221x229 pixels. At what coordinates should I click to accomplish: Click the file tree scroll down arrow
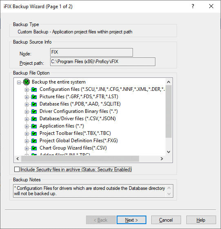(x=168, y=152)
